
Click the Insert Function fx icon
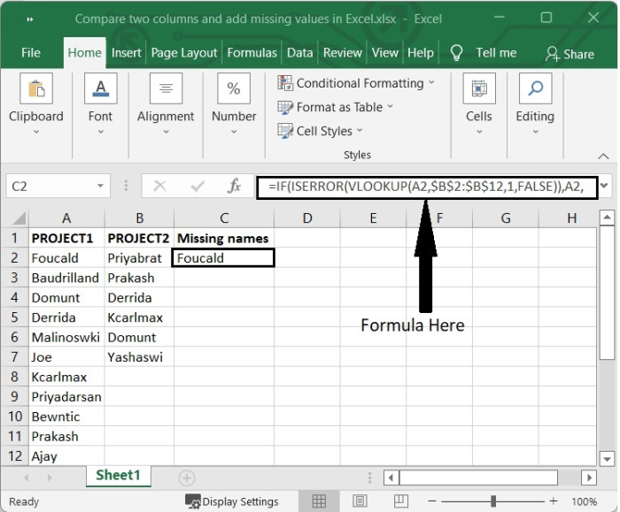point(235,187)
